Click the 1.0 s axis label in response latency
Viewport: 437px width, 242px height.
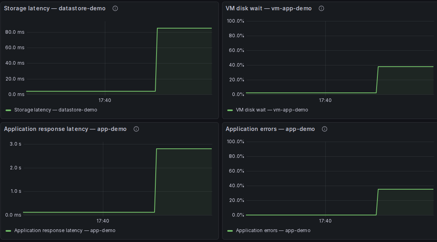(15, 191)
